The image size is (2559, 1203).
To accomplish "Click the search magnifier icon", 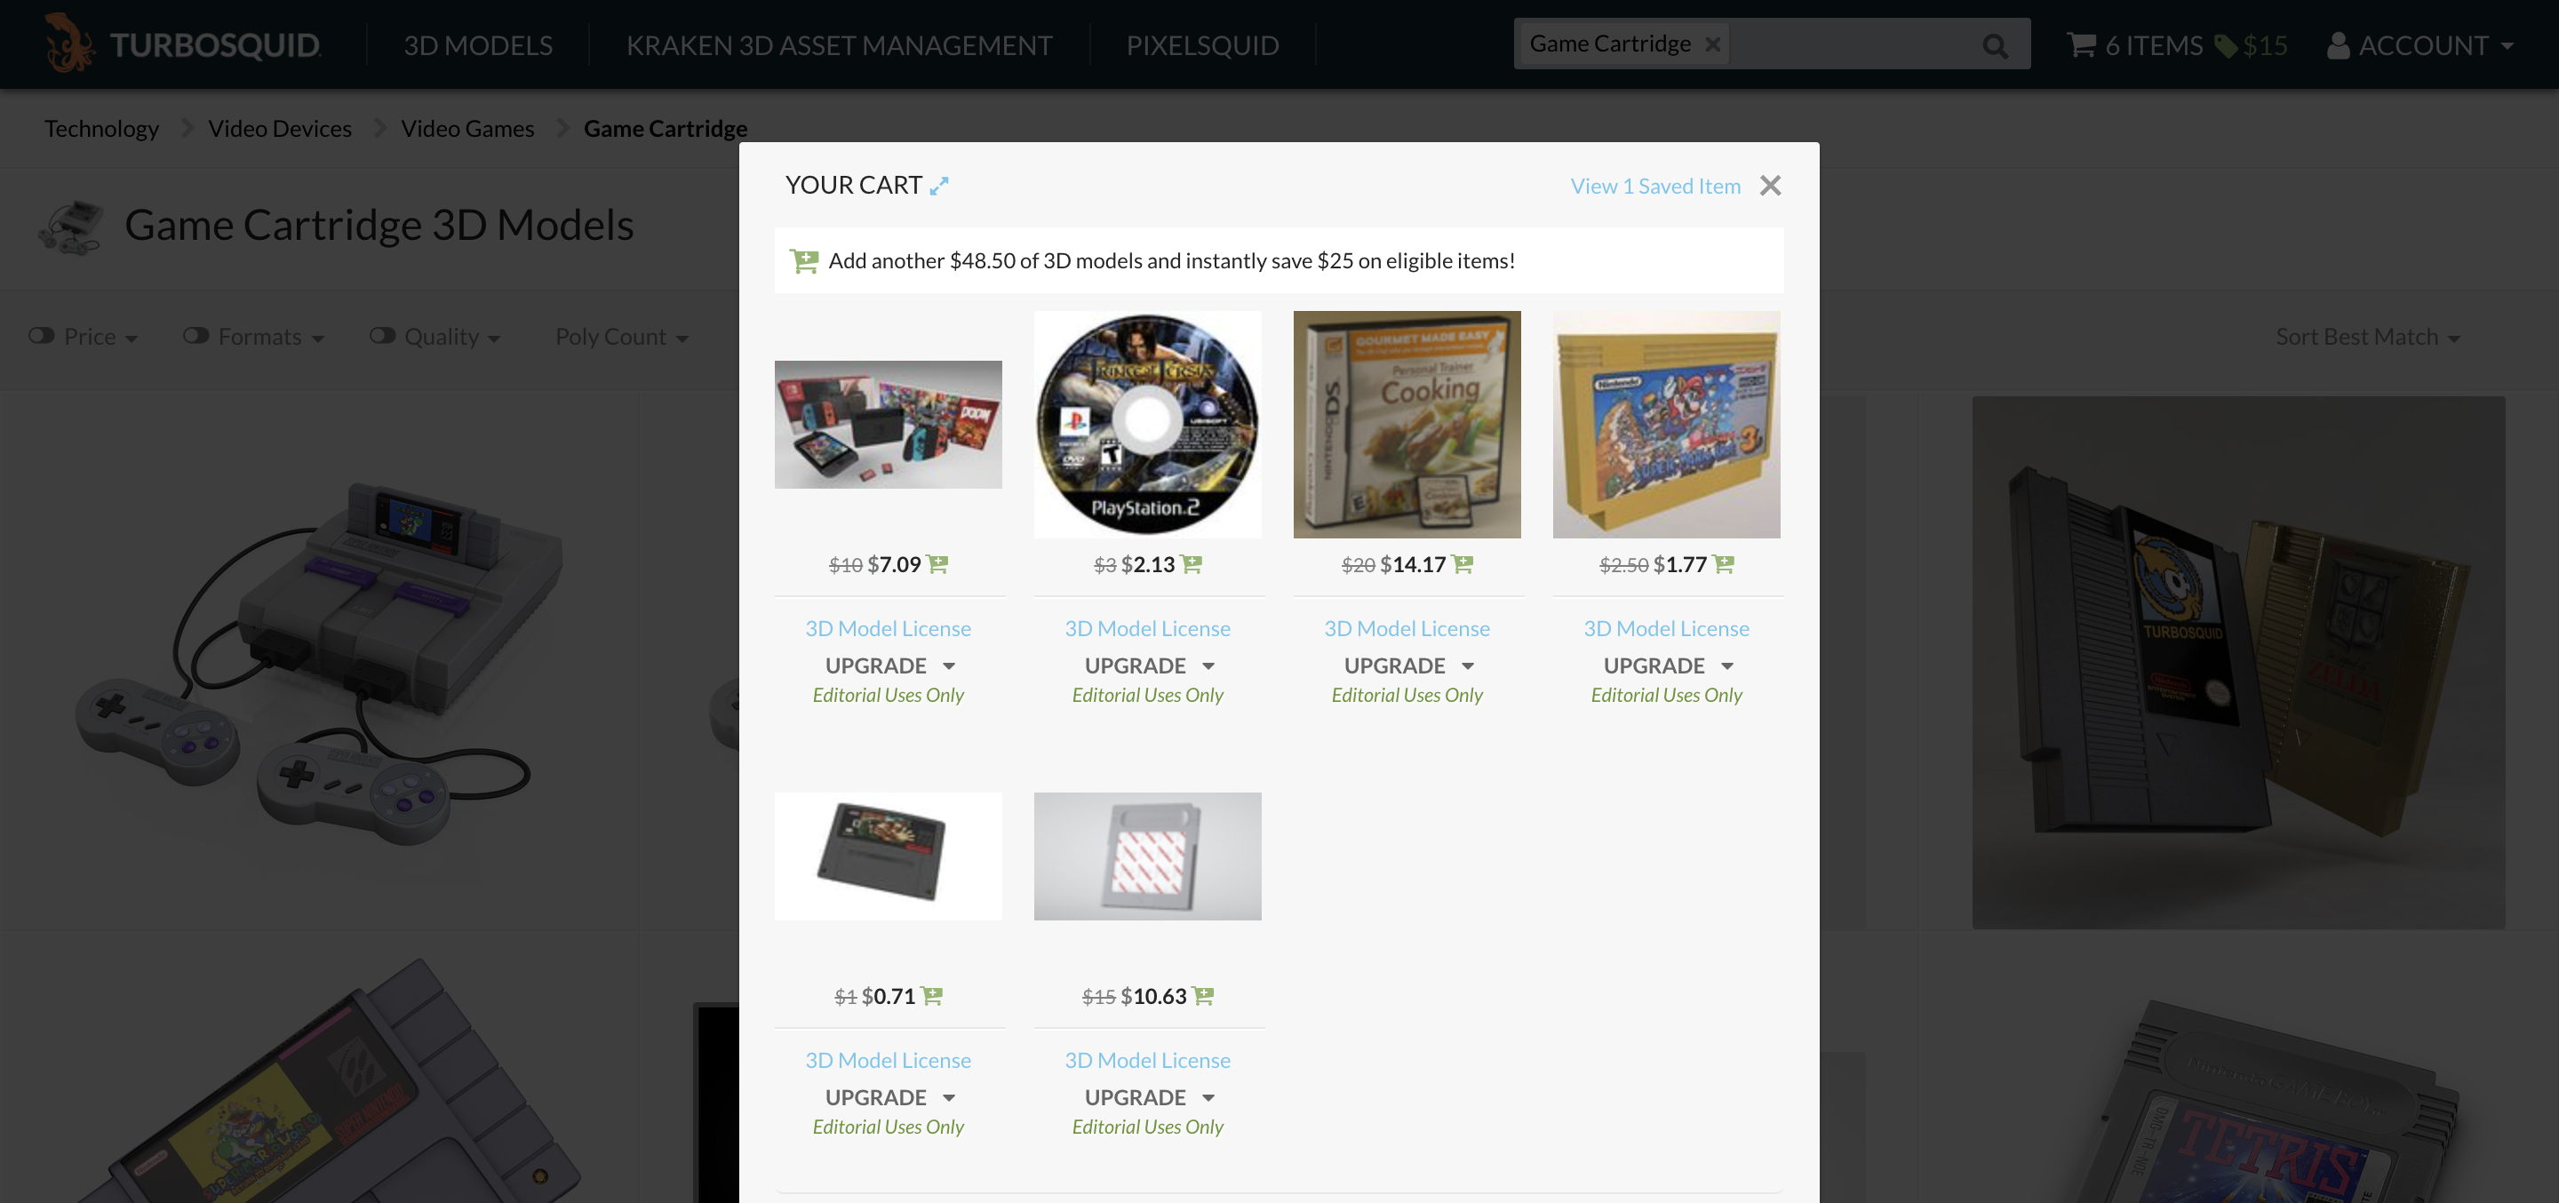I will click(1995, 45).
